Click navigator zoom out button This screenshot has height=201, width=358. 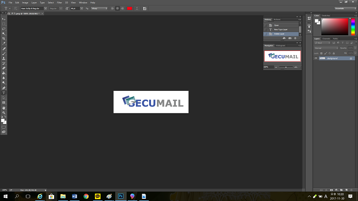click(x=276, y=67)
